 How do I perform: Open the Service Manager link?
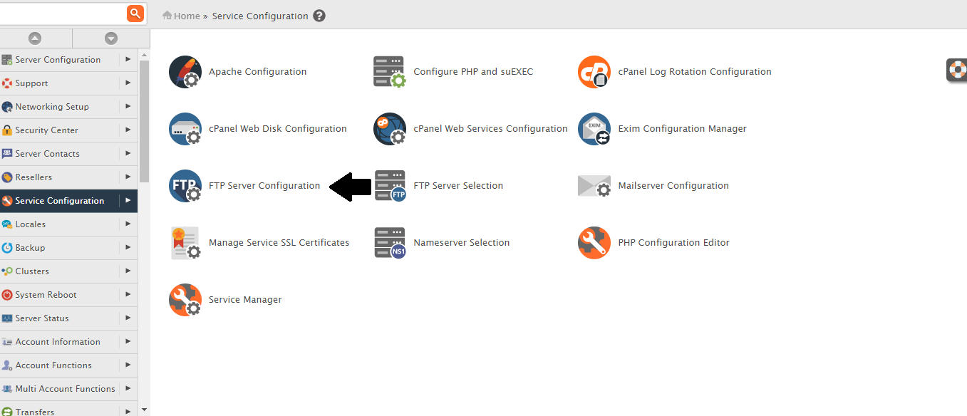coord(245,300)
